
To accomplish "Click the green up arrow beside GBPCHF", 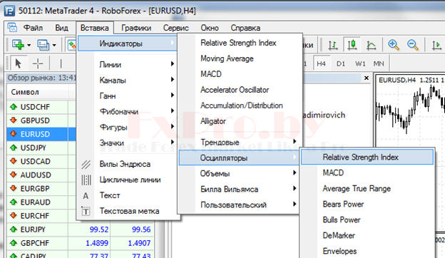I will pos(14,243).
